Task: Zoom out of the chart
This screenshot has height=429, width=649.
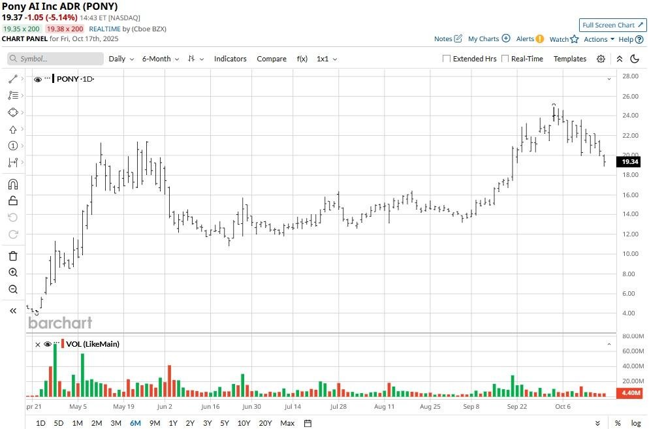Action: (x=13, y=289)
